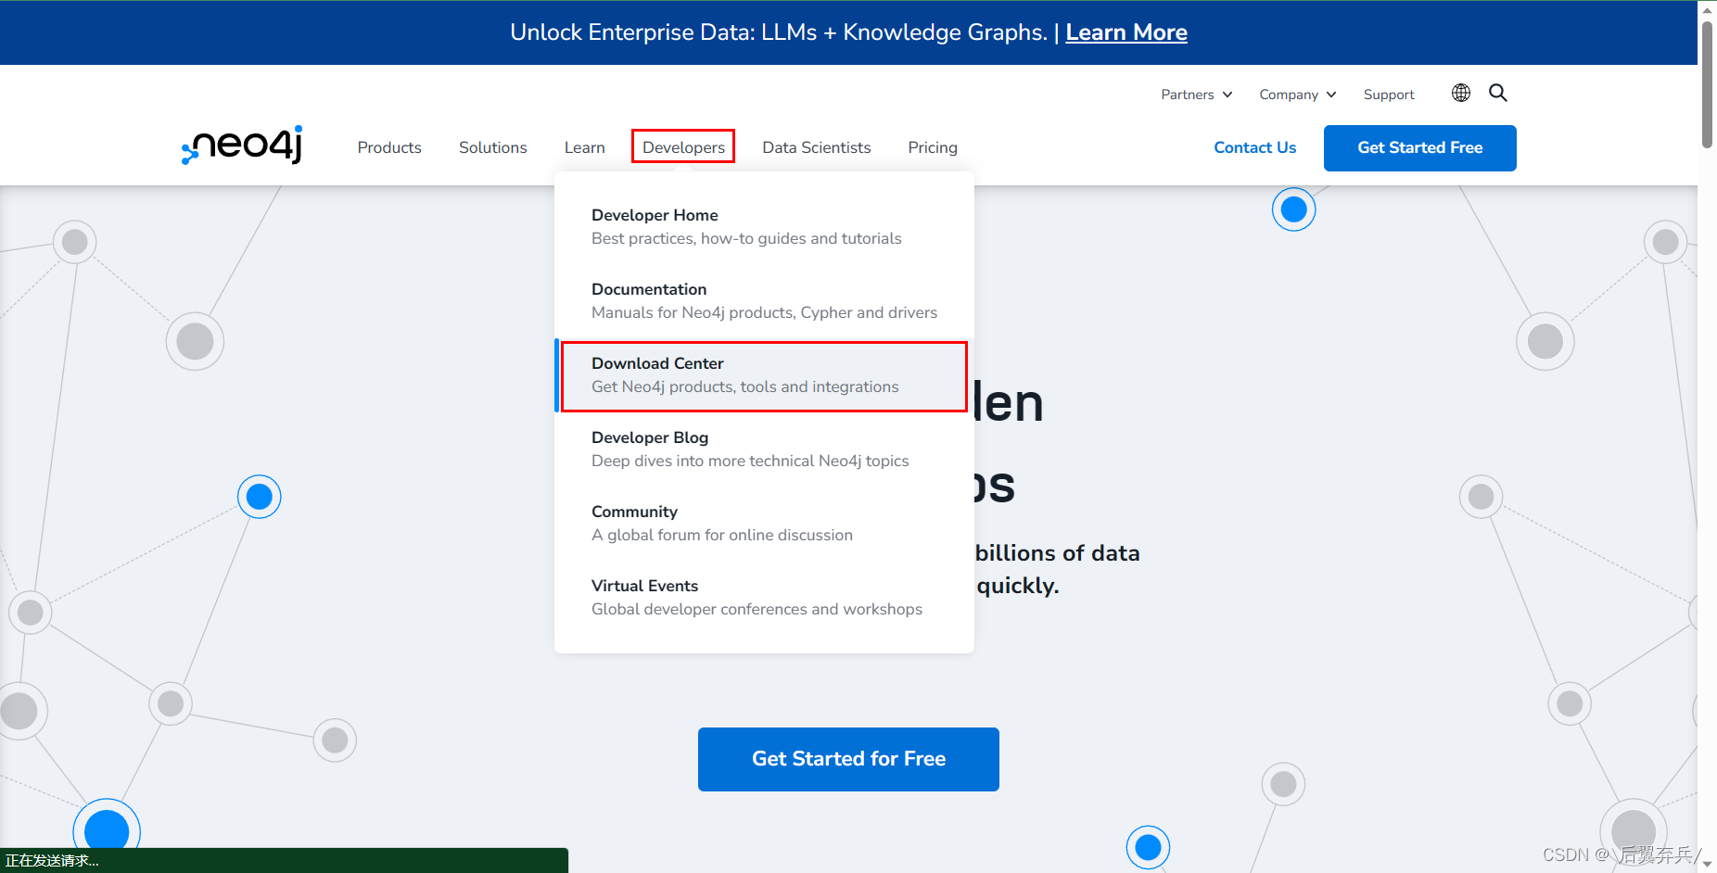Expand the Partners dropdown
The image size is (1717, 873).
point(1197,95)
